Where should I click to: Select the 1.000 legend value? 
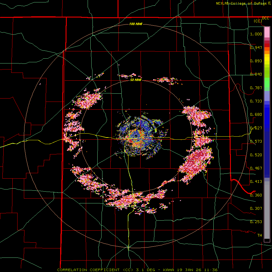click(256, 34)
